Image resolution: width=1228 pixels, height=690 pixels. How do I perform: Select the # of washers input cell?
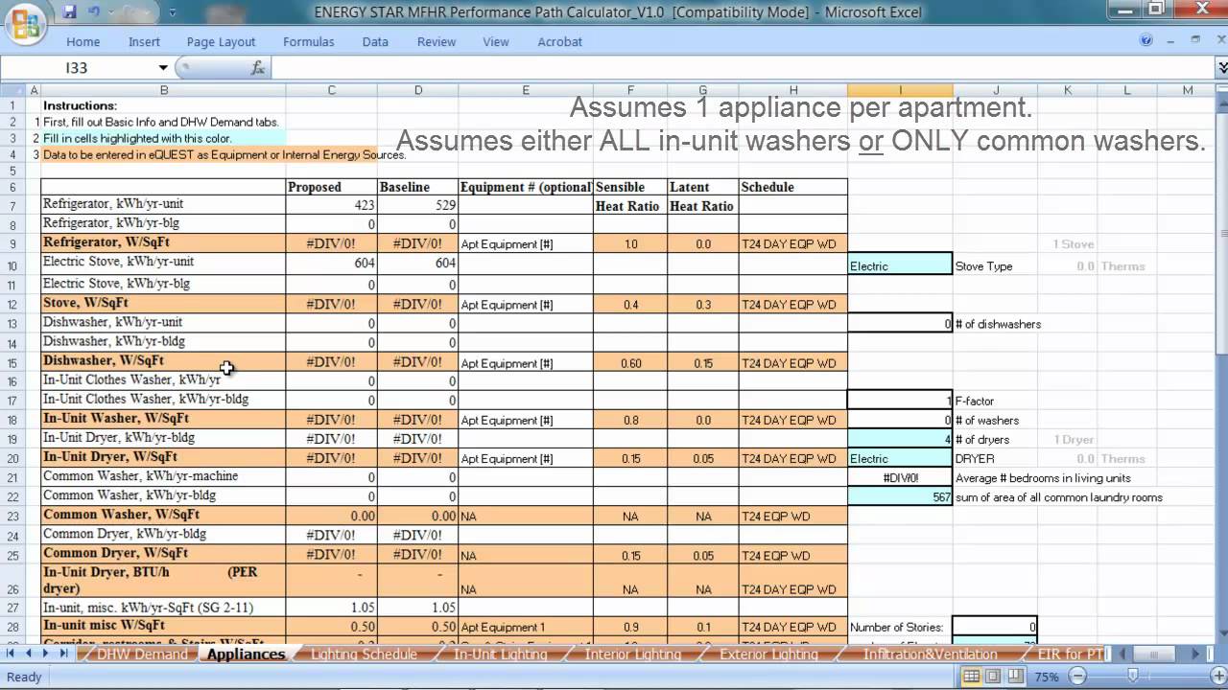click(900, 420)
